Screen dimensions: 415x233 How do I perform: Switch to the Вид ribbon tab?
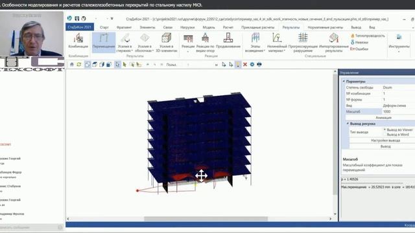[x=372, y=27]
